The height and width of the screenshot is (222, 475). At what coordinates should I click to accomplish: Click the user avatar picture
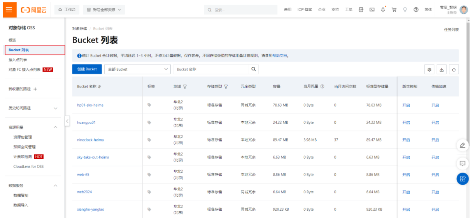464,10
